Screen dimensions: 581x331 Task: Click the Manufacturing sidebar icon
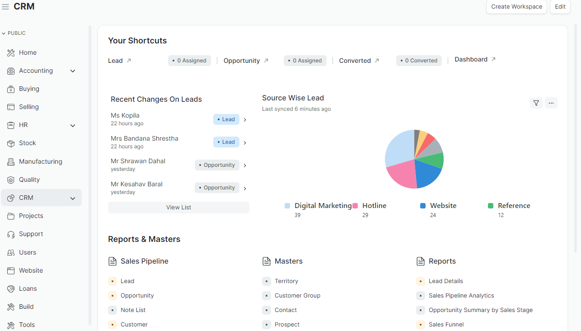[11, 161]
